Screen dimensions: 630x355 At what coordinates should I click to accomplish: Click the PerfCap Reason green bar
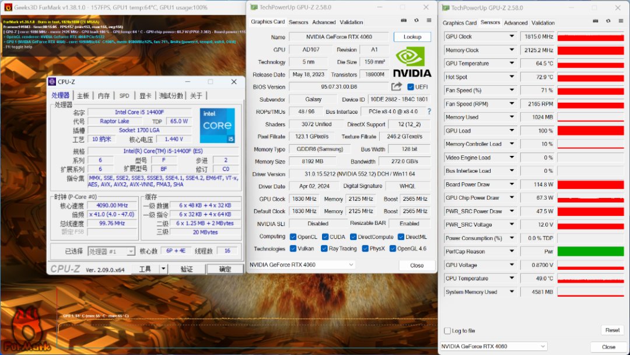(590, 251)
